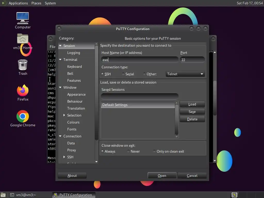Click the top-left window menu button of PuTTY
The height and width of the screenshot is (198, 264).
pyautogui.click(x=59, y=28)
